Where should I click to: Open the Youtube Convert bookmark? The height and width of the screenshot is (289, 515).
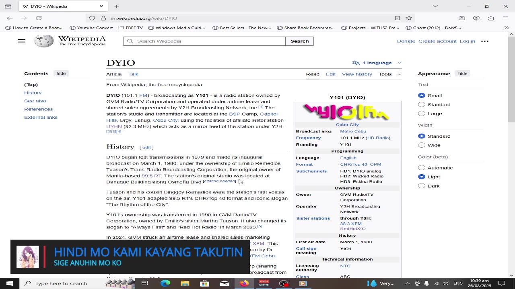[x=91, y=28]
